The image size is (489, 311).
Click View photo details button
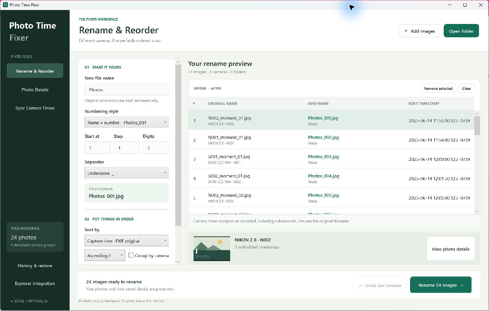click(x=451, y=249)
